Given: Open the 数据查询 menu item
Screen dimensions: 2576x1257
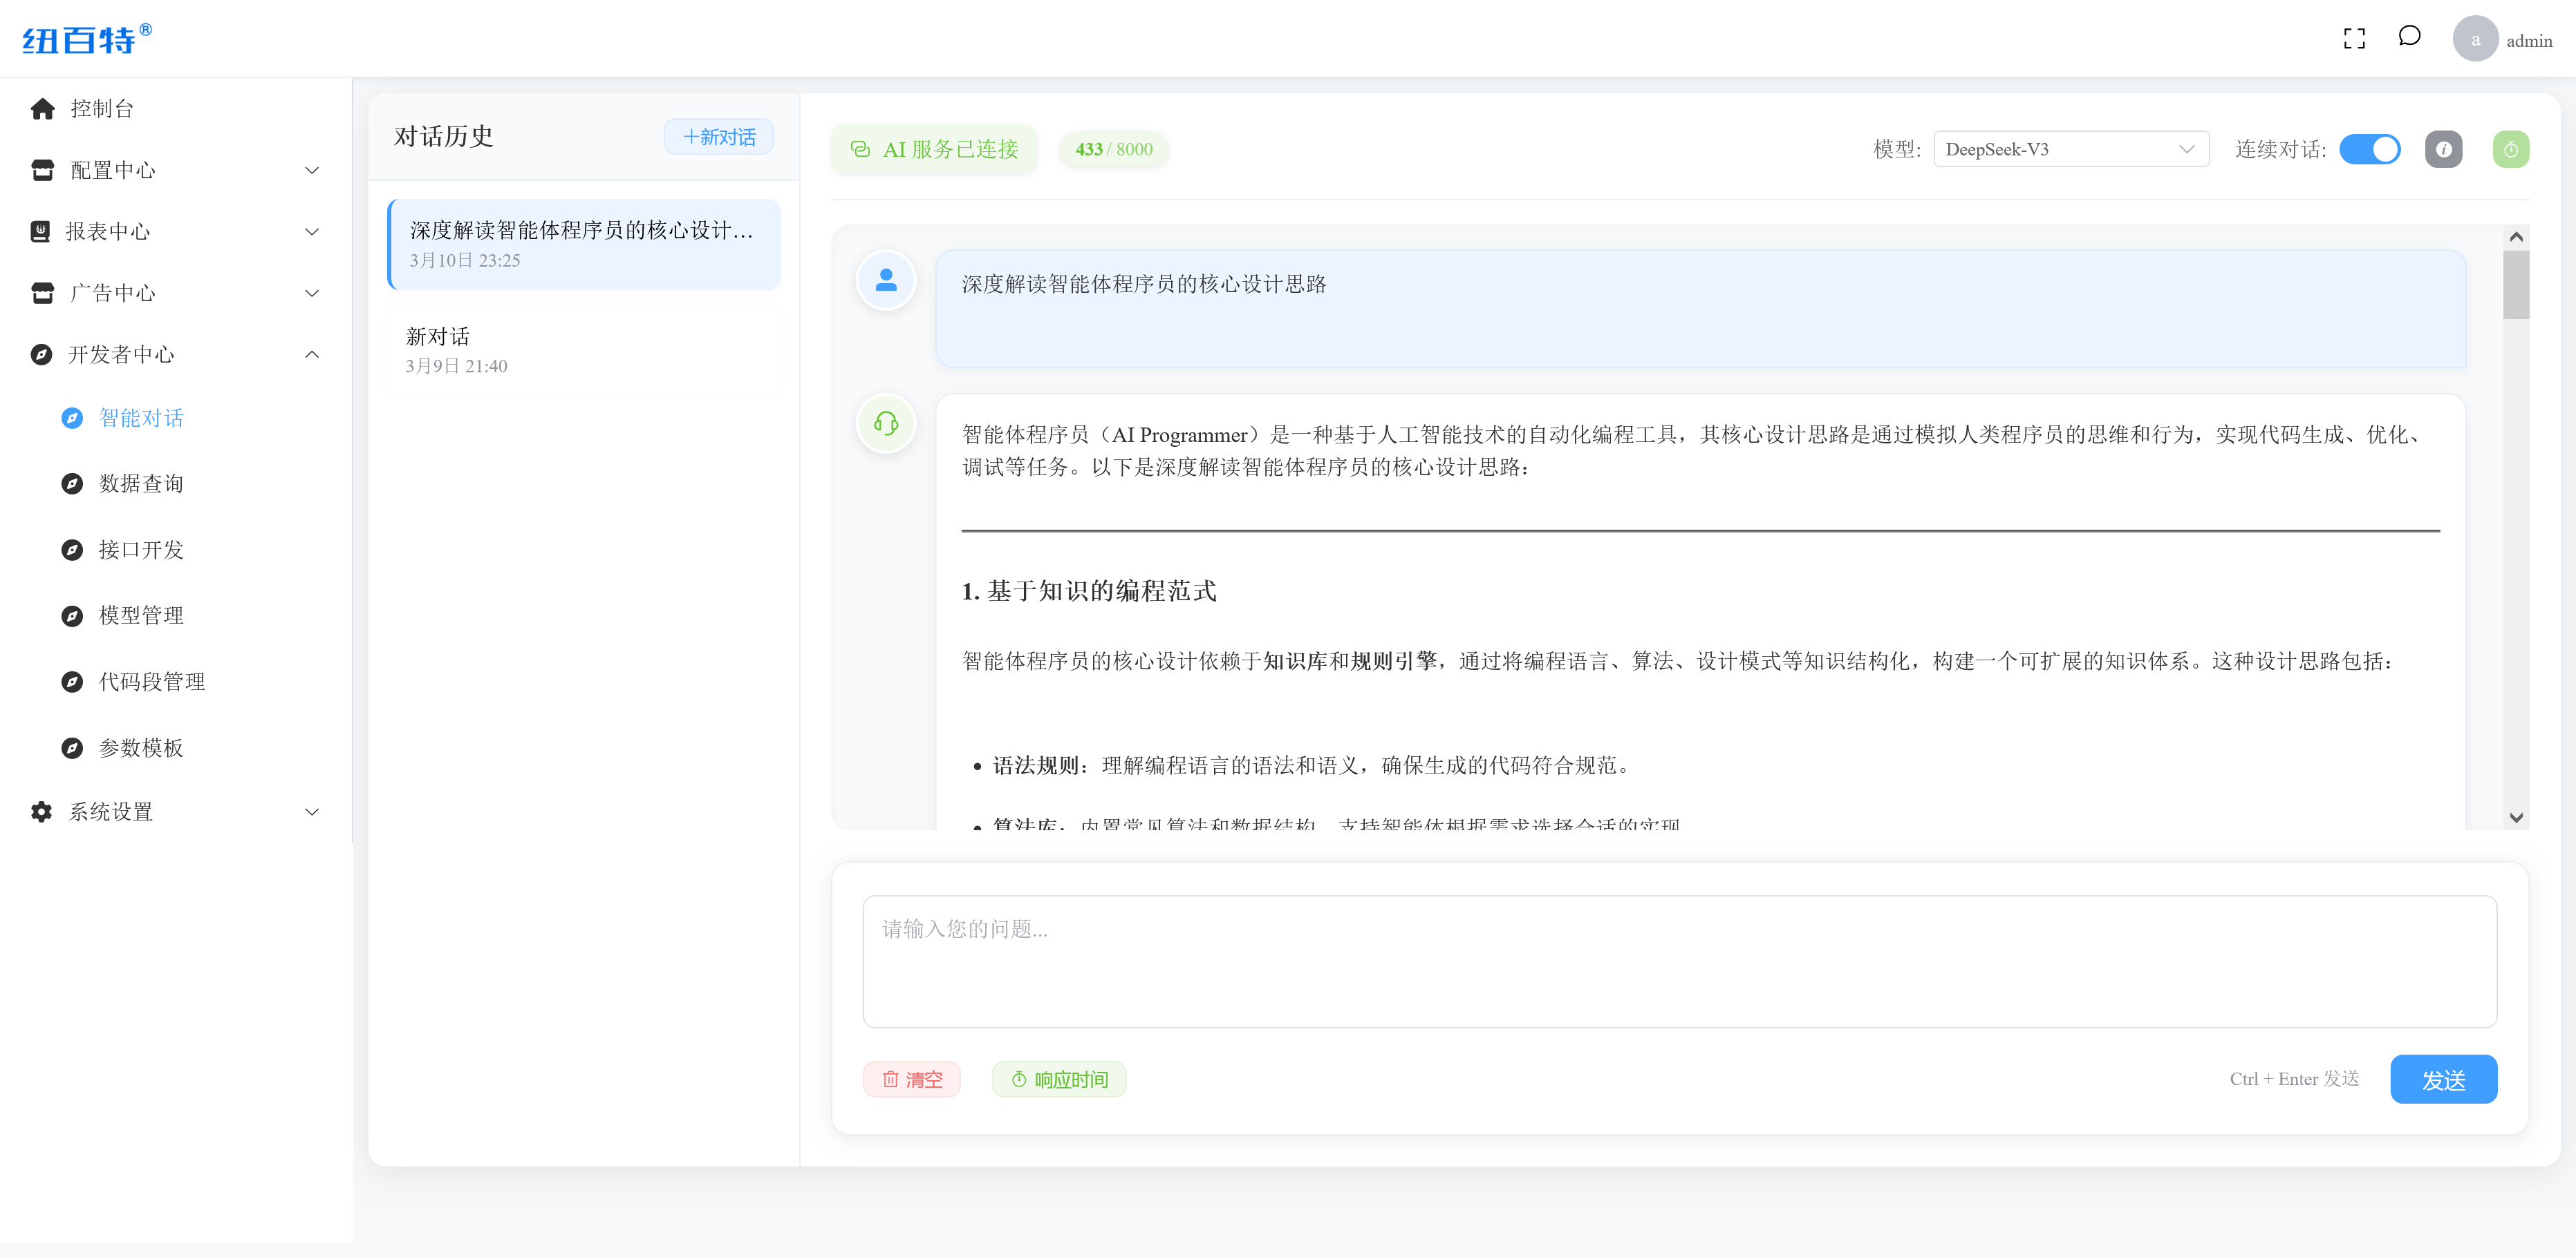Looking at the screenshot, I should 141,483.
